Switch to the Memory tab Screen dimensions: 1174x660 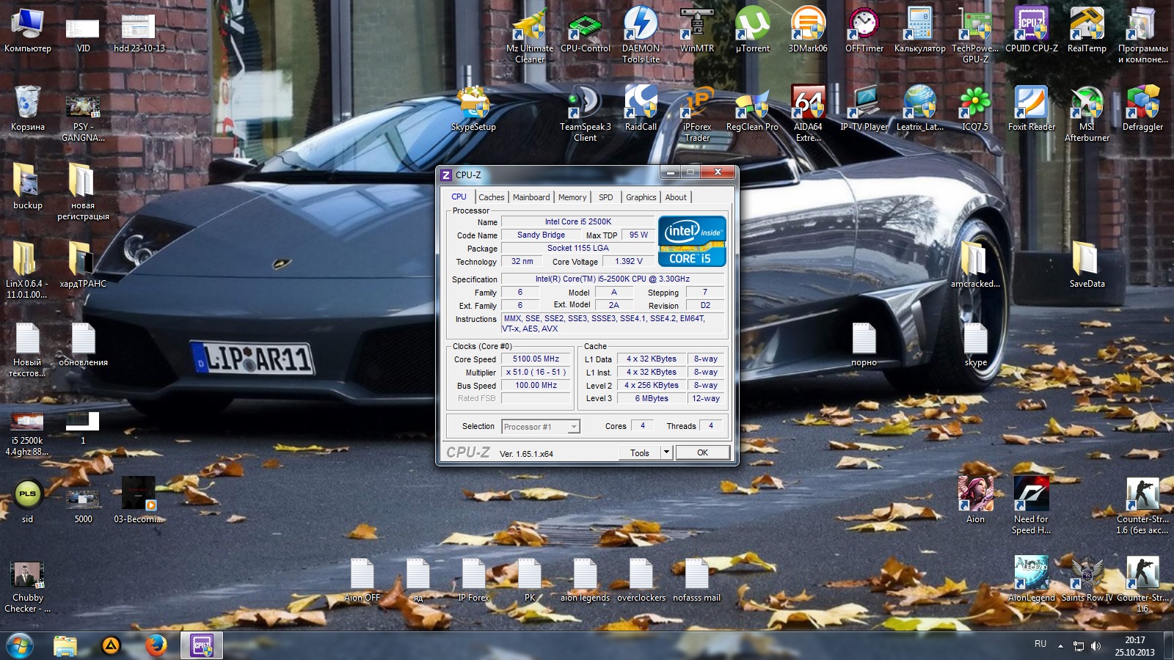pyautogui.click(x=572, y=197)
